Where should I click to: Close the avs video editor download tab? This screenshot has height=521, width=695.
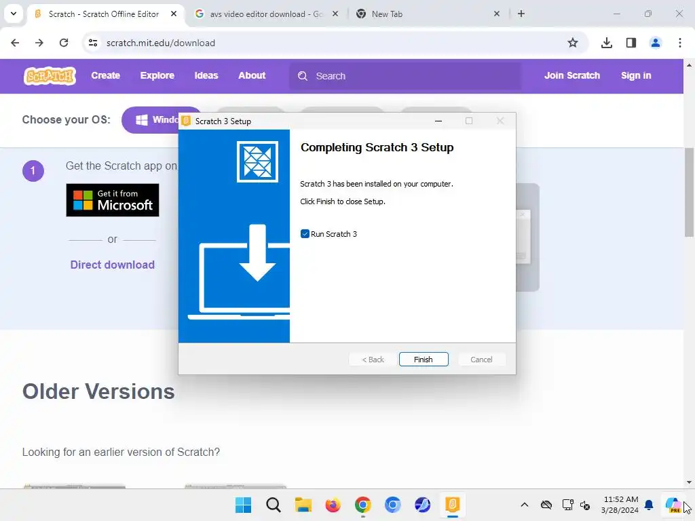pyautogui.click(x=335, y=14)
